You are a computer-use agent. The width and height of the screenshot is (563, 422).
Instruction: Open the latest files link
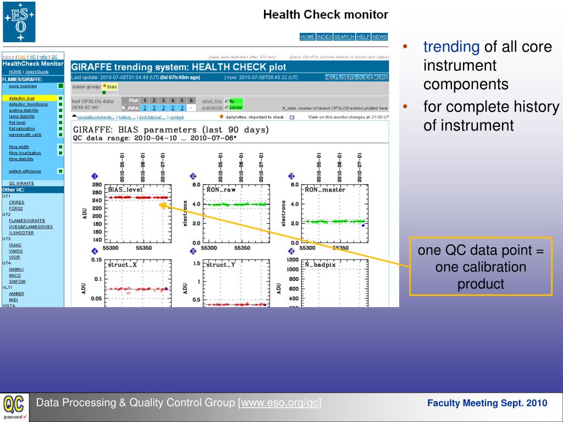click(x=212, y=101)
